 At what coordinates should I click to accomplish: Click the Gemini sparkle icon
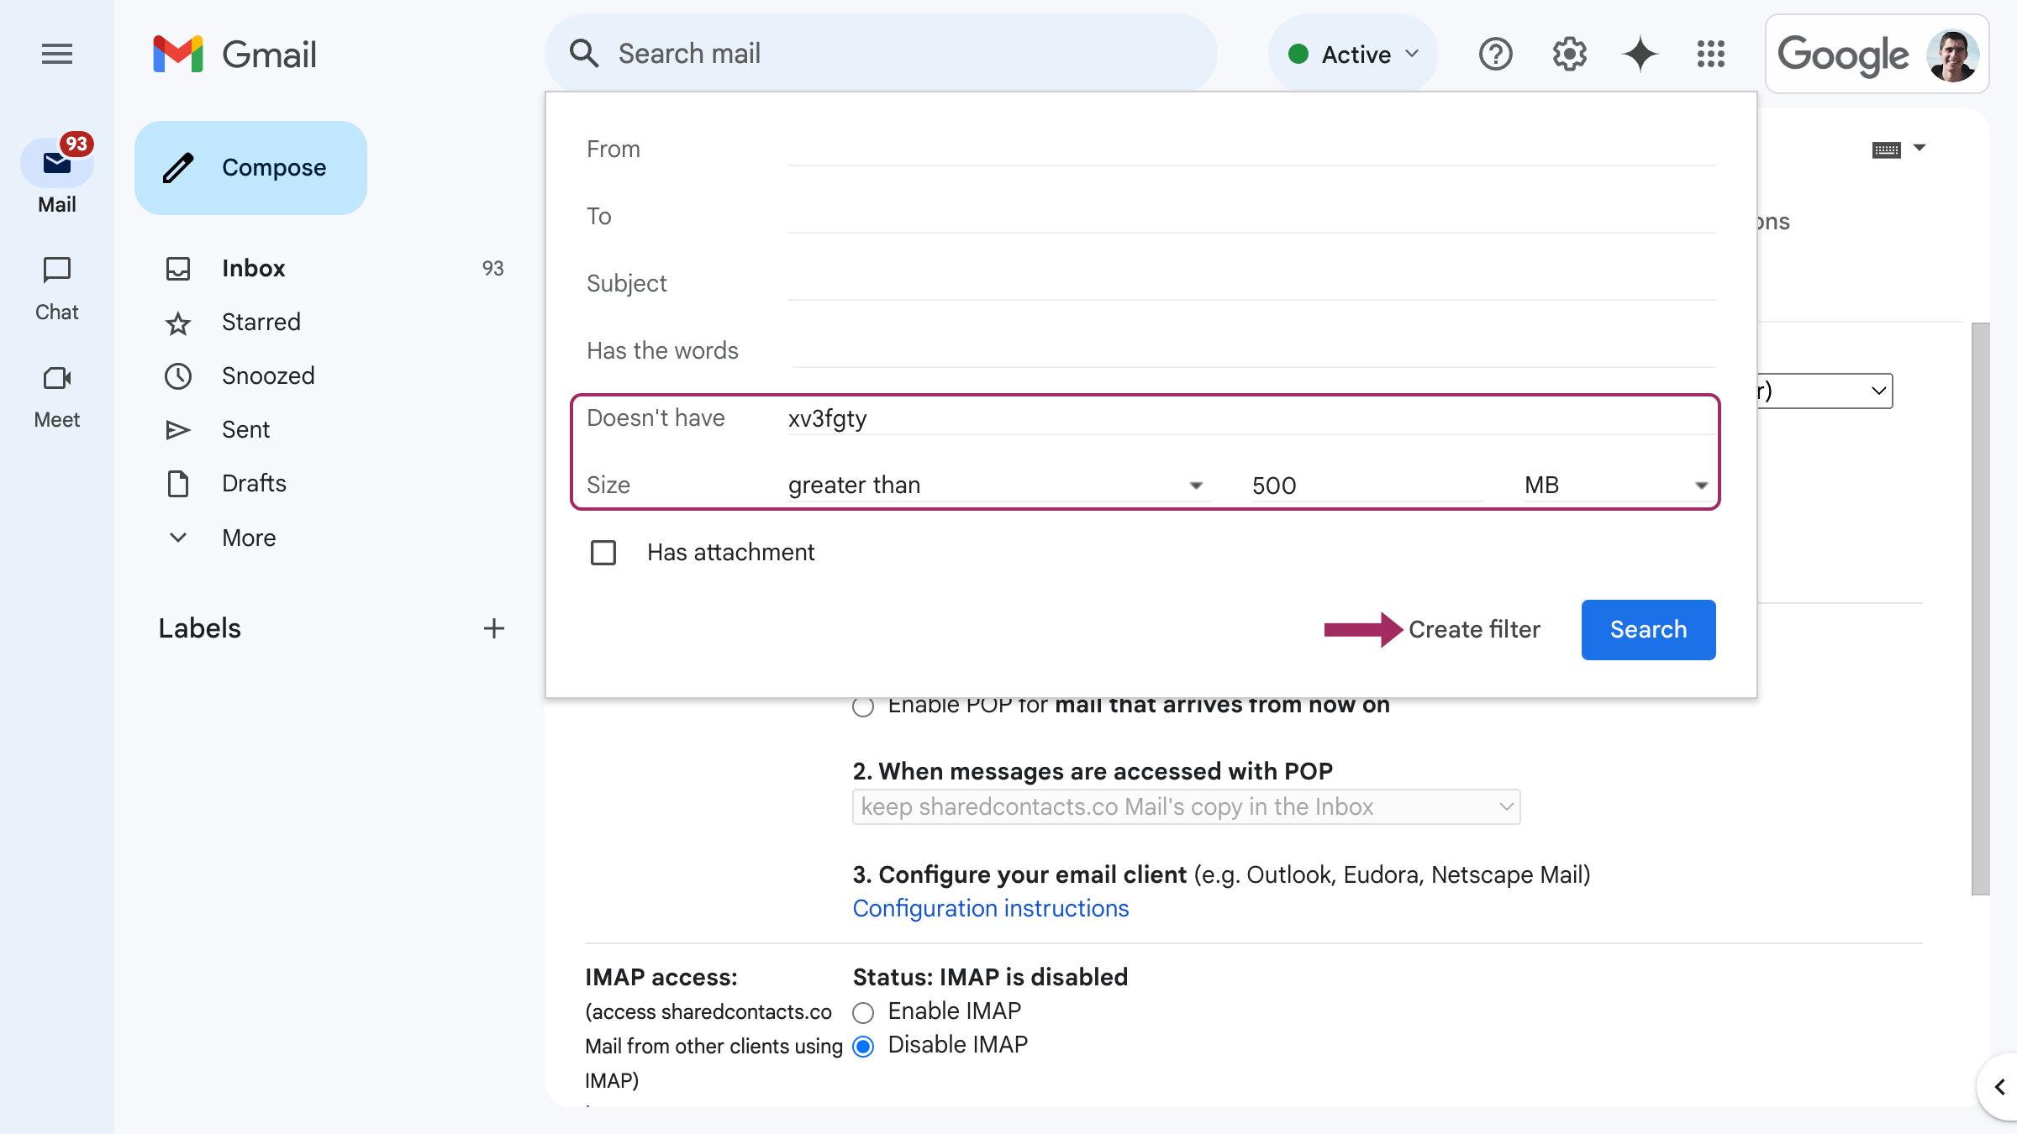[x=1640, y=55]
